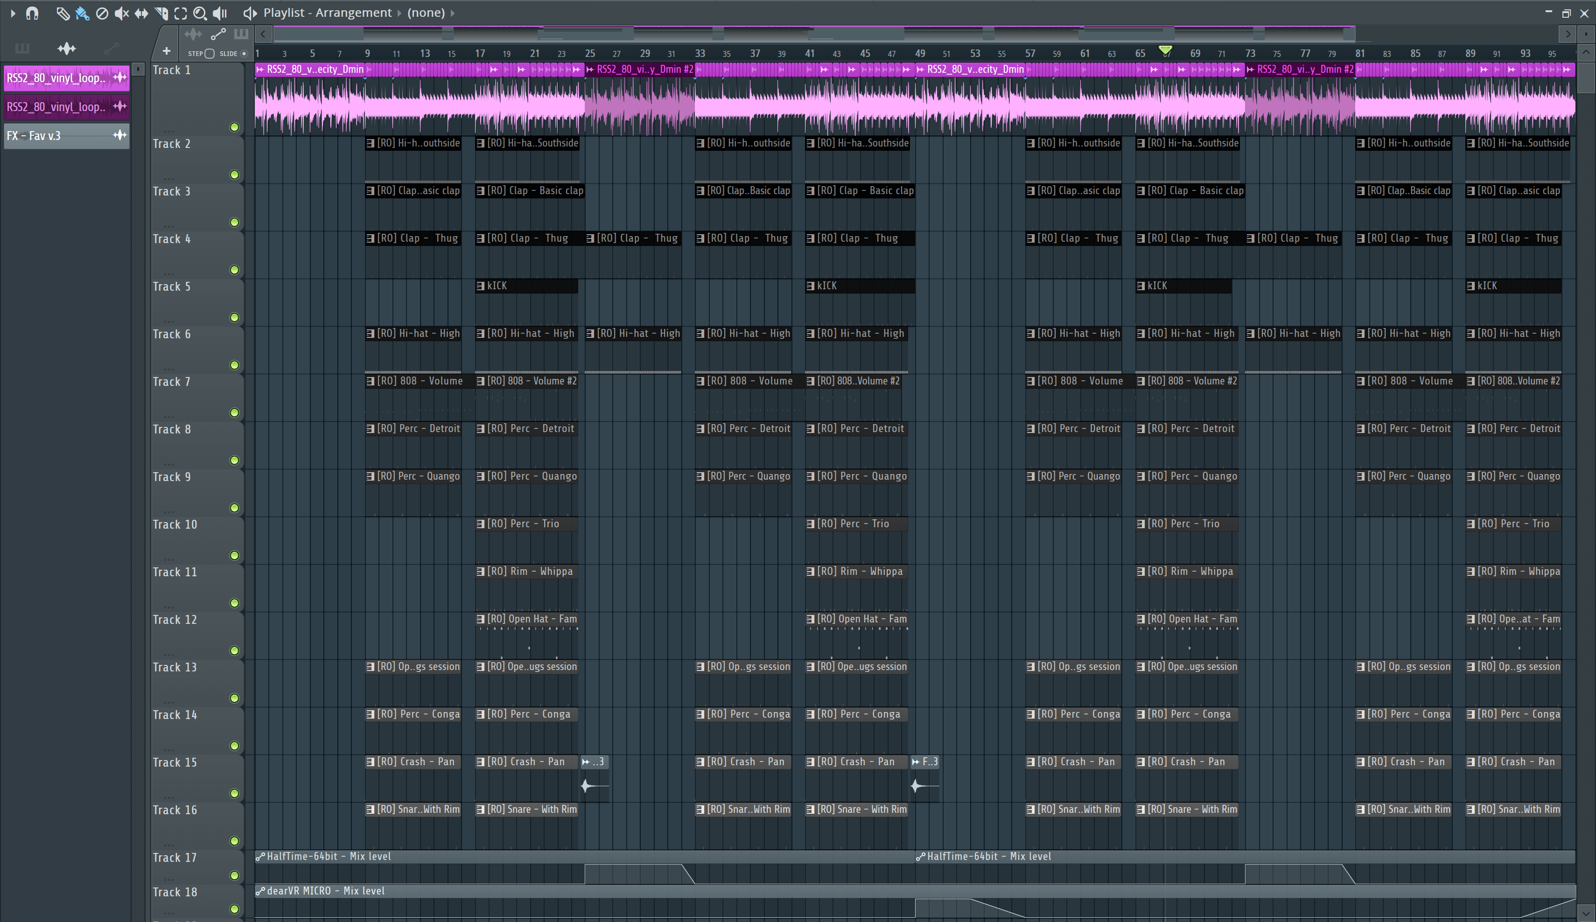The image size is (1596, 922).
Task: Expand arrow after (none) label
Action: point(452,13)
